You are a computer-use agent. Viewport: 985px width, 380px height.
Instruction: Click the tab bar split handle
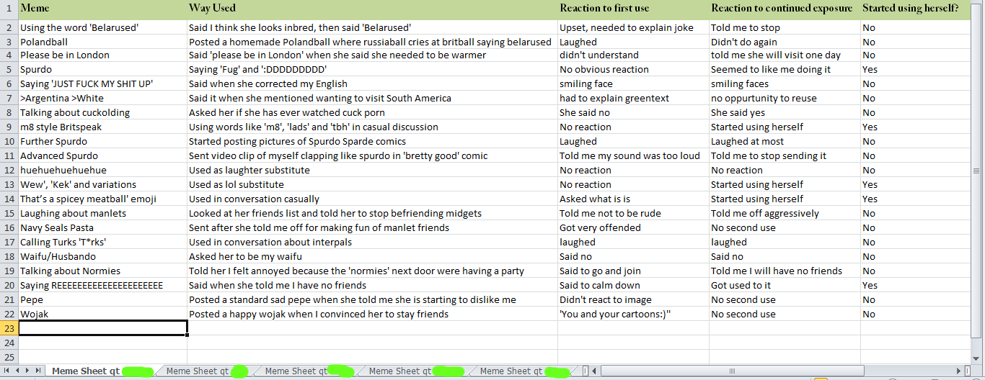(585, 371)
